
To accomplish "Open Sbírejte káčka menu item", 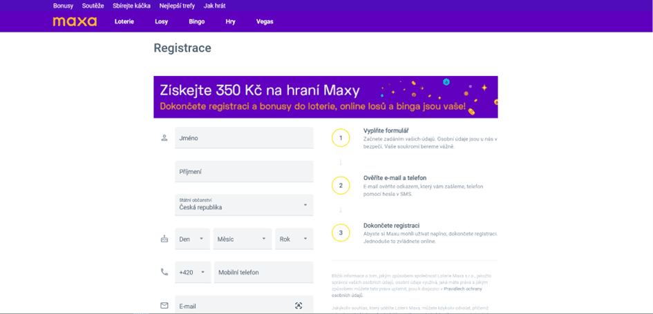I will (x=131, y=6).
